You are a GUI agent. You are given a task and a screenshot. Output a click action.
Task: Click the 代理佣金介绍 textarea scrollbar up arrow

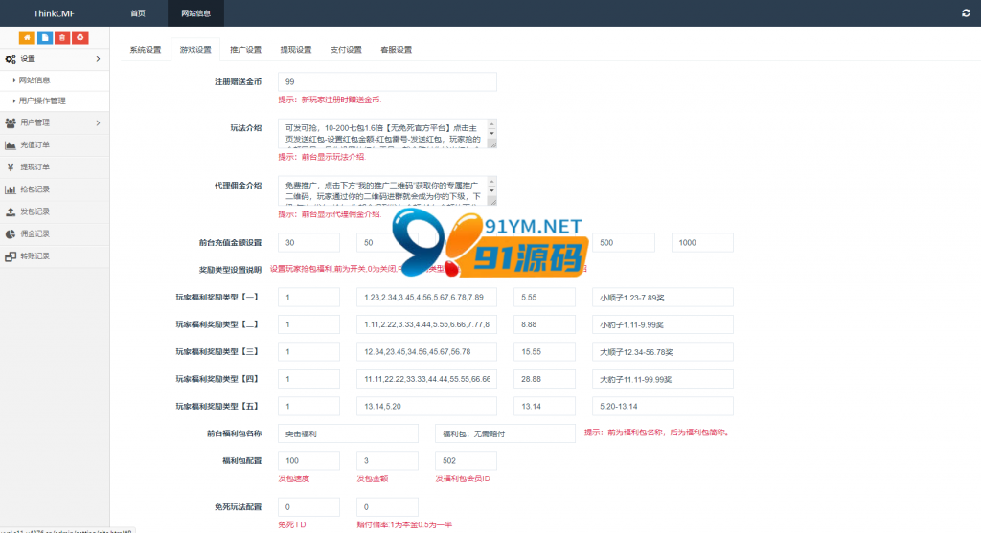(491, 182)
